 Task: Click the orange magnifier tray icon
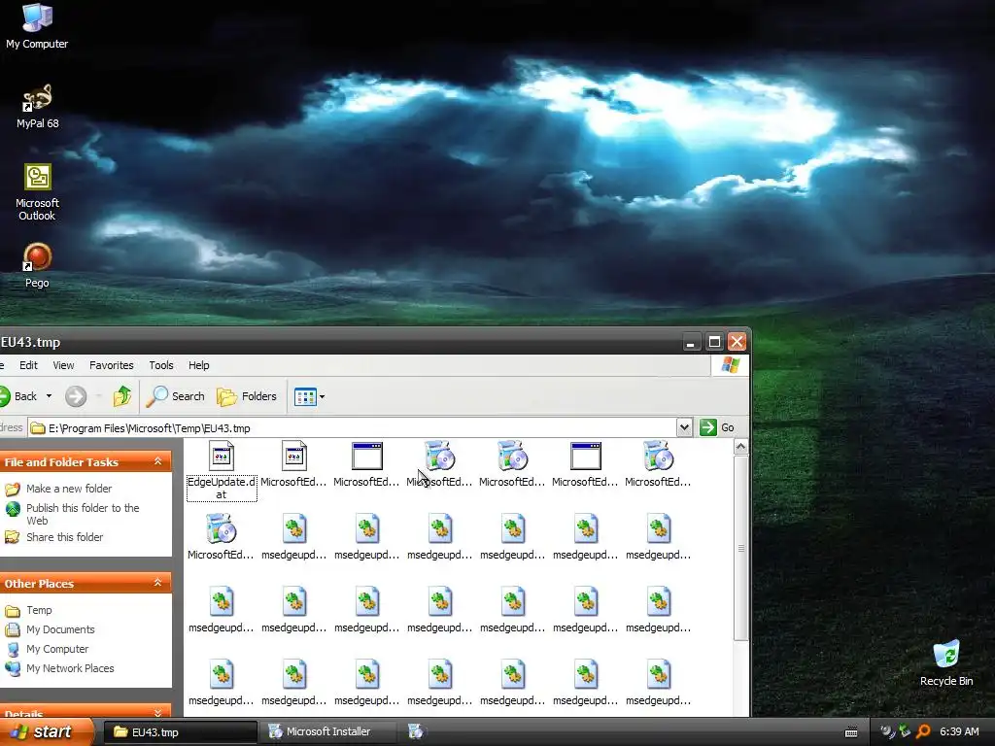point(923,732)
